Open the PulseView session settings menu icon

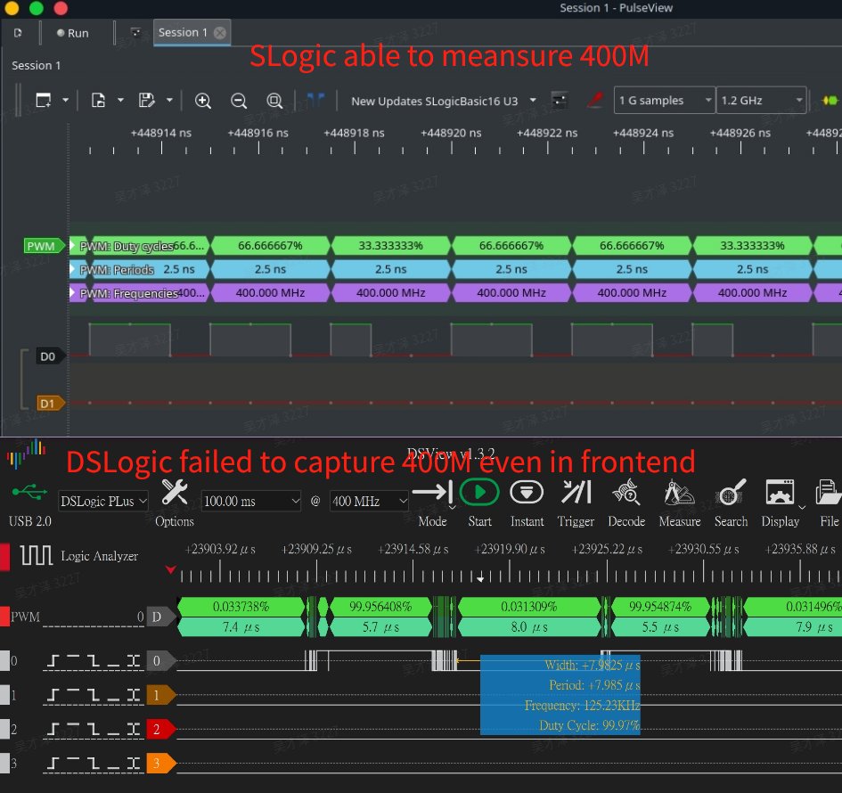(135, 33)
